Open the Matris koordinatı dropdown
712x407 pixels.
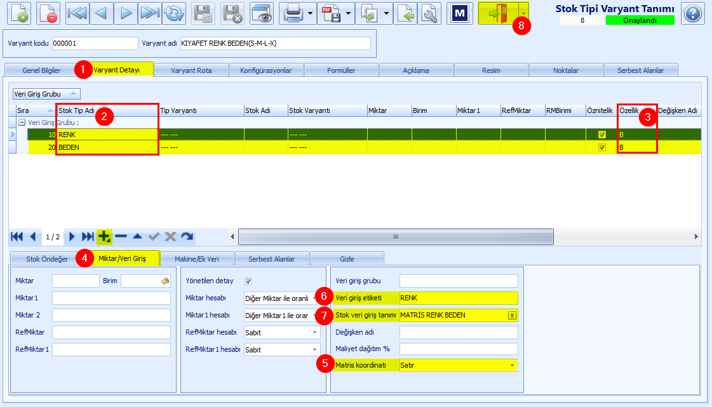click(x=512, y=365)
